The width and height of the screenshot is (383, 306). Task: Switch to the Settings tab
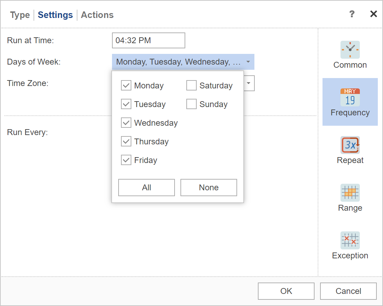55,15
